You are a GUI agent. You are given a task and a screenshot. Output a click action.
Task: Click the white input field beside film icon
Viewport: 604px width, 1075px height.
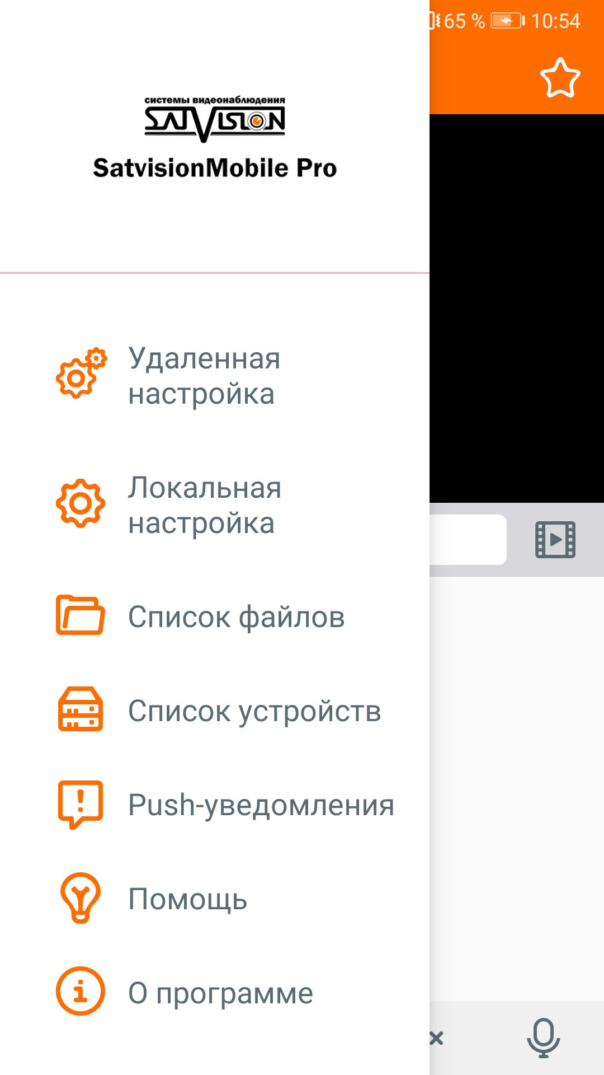pos(468,540)
